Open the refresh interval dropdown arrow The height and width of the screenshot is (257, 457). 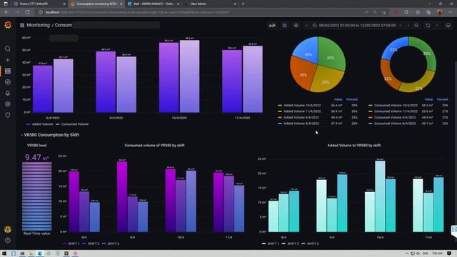[x=437, y=26]
